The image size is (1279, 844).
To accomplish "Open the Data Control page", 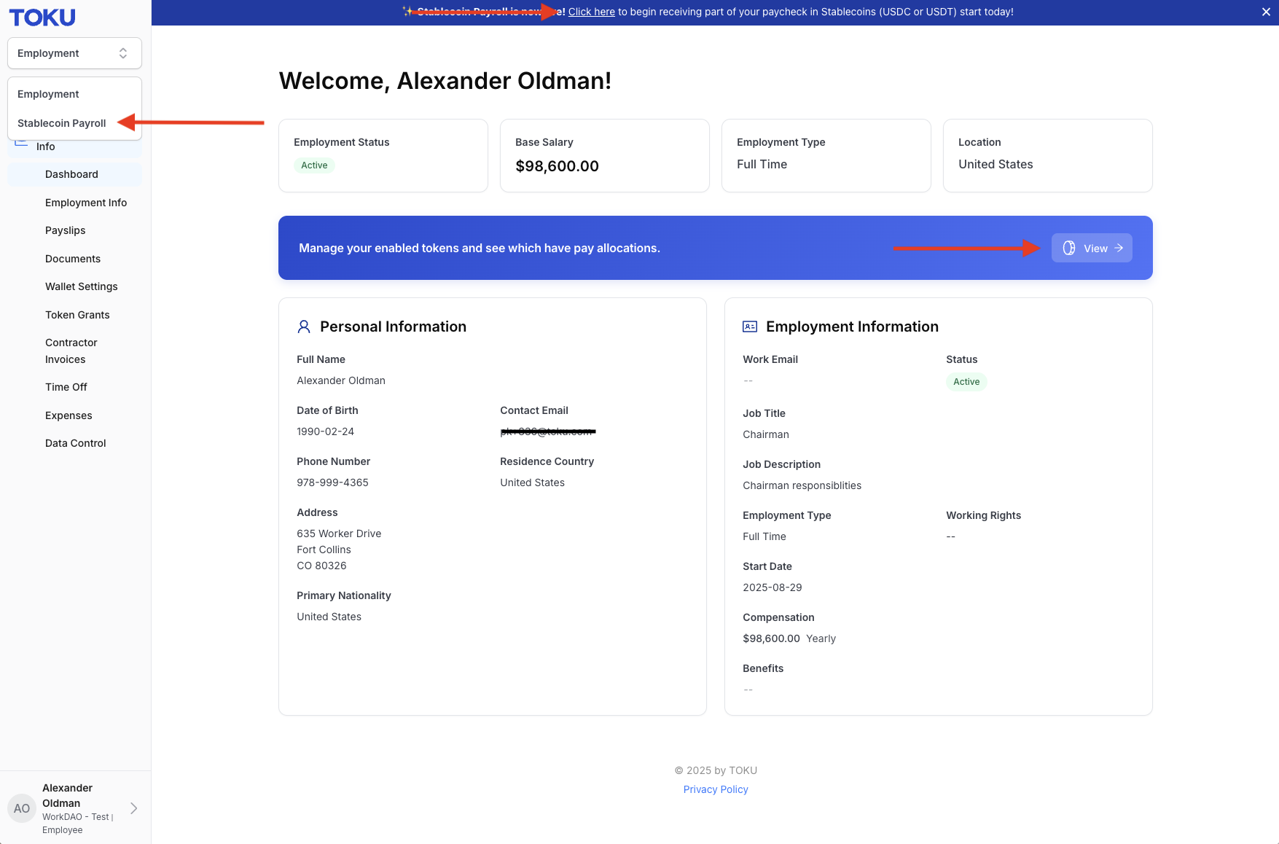I will (76, 443).
